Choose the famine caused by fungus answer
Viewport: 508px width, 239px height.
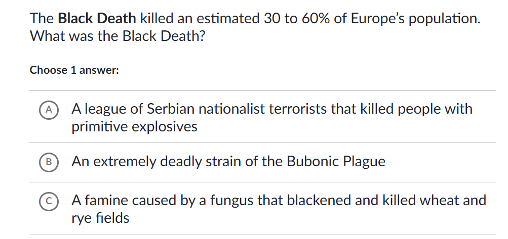coord(278,201)
